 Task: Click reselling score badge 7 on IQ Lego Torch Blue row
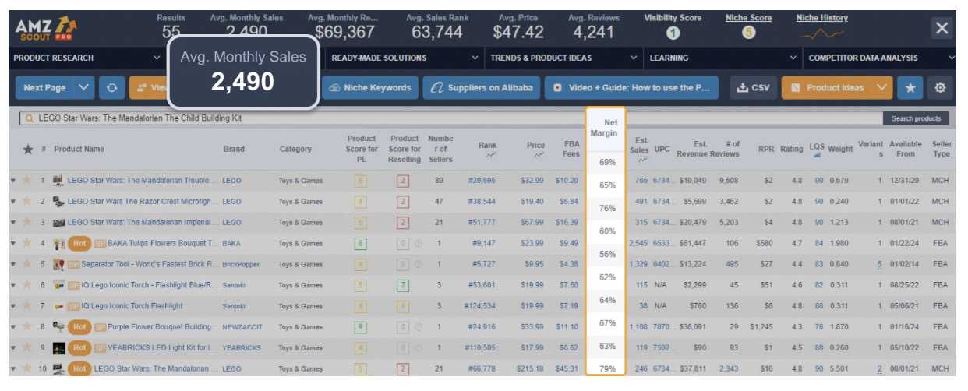pos(403,285)
